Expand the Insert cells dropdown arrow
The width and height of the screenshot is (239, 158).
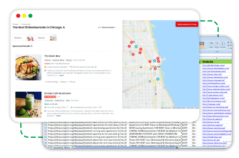coord(211,49)
